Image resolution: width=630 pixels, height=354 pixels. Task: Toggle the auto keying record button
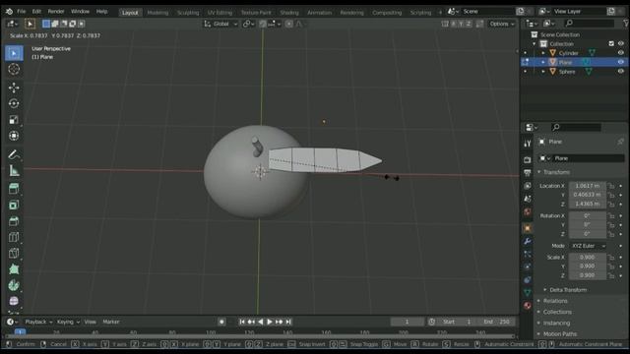click(221, 322)
